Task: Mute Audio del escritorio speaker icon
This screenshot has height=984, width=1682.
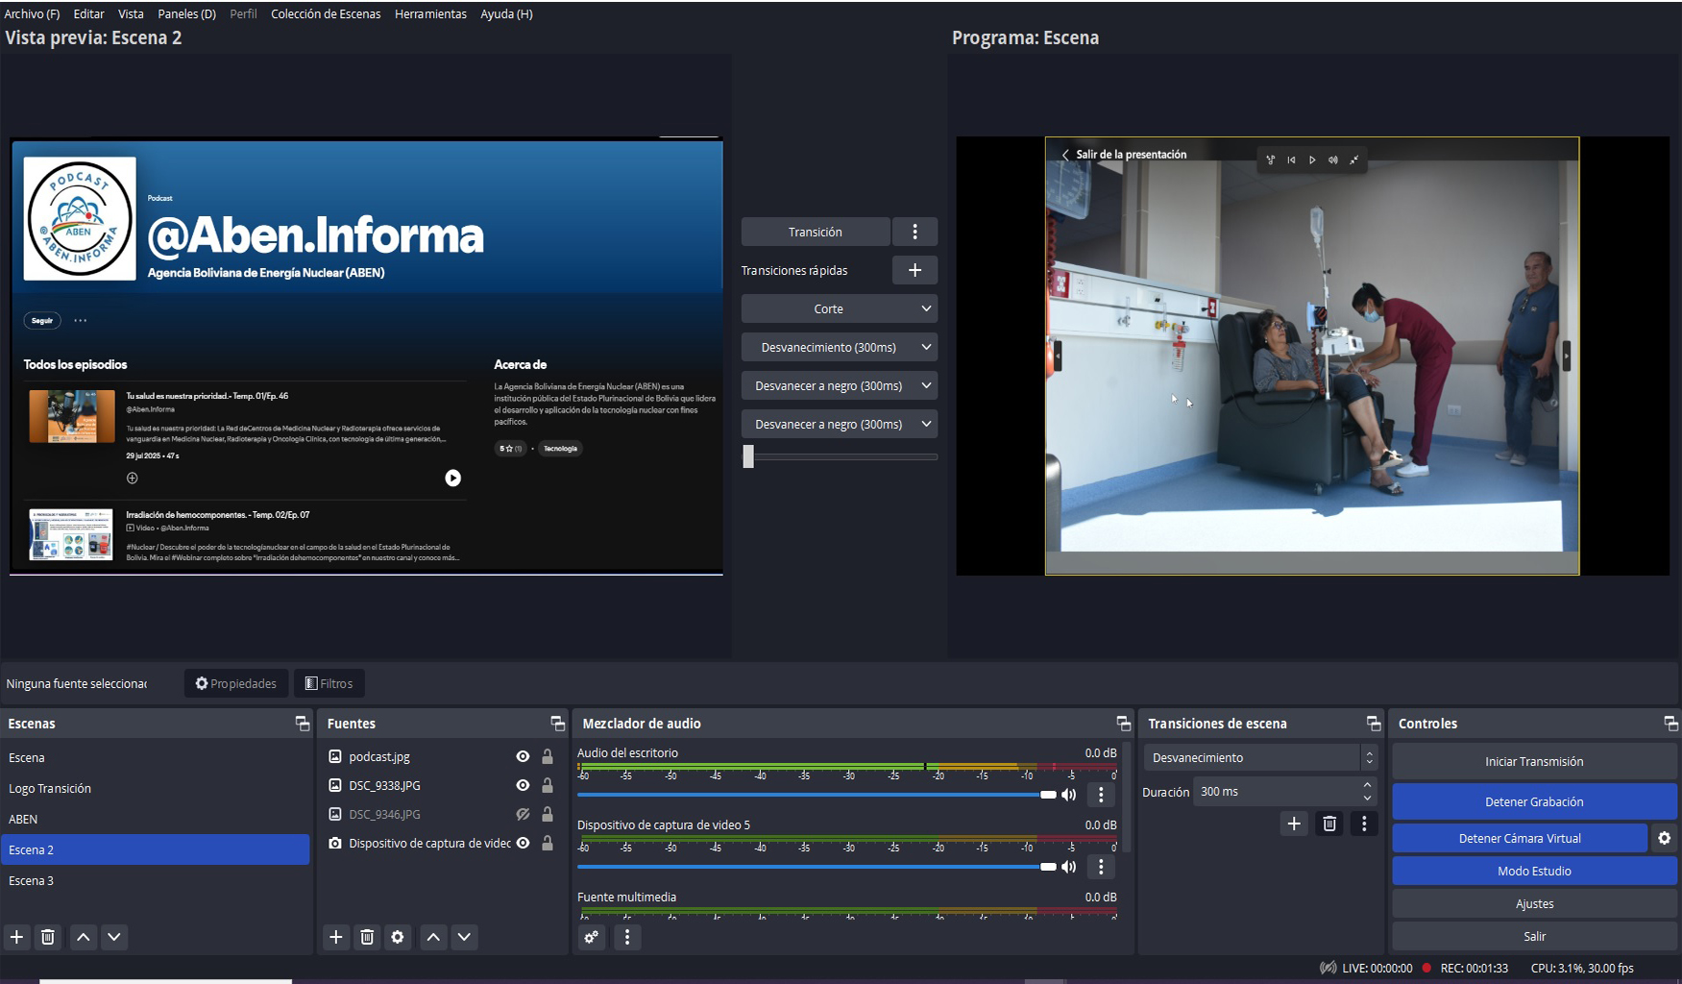Action: [1068, 795]
